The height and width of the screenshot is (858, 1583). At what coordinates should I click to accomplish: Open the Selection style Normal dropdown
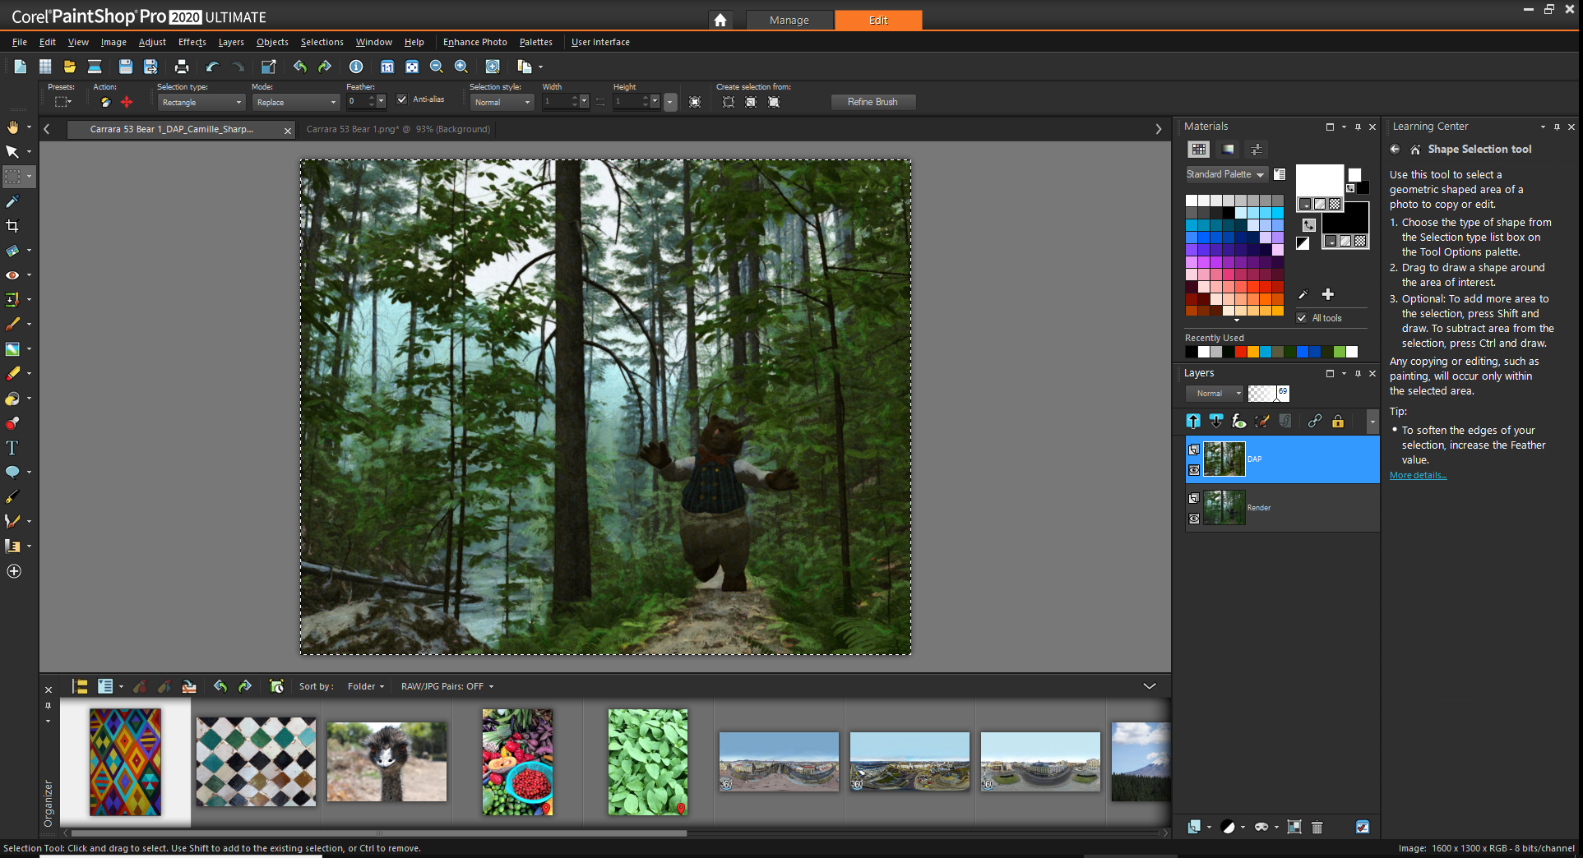503,103
